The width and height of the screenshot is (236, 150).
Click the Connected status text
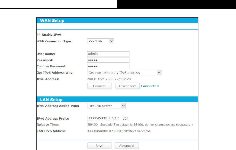[150, 86]
